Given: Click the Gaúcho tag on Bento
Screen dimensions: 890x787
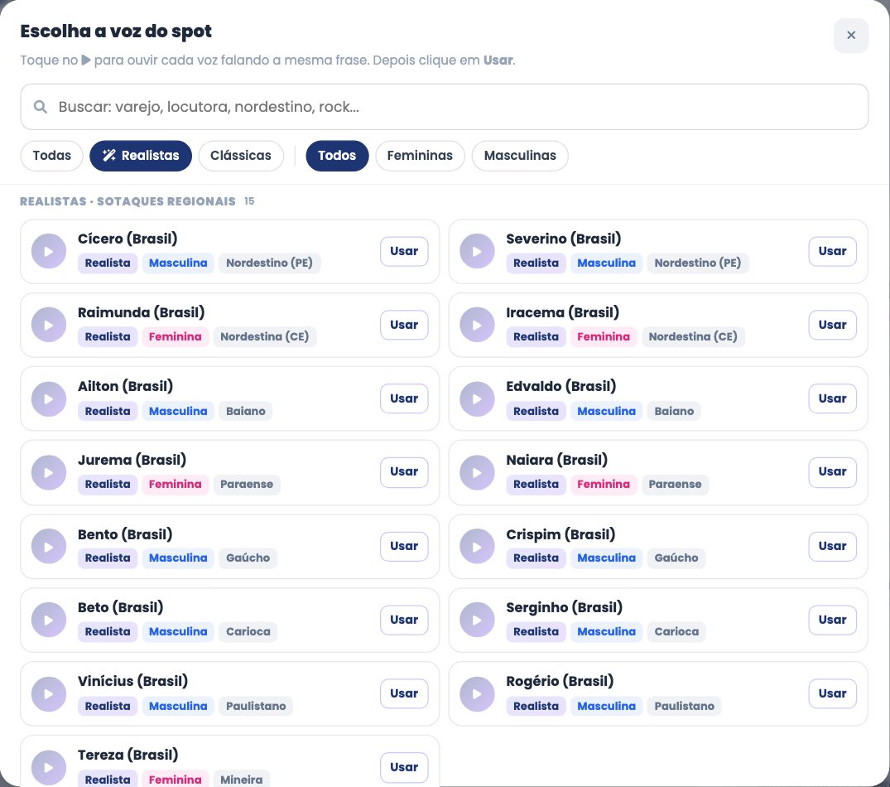Looking at the screenshot, I should (x=248, y=558).
